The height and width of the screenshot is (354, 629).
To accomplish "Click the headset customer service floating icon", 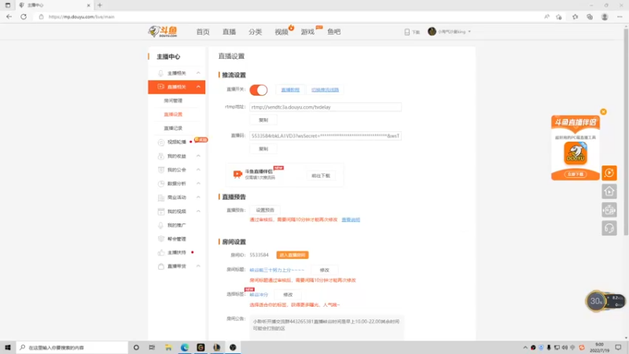I will tap(609, 228).
